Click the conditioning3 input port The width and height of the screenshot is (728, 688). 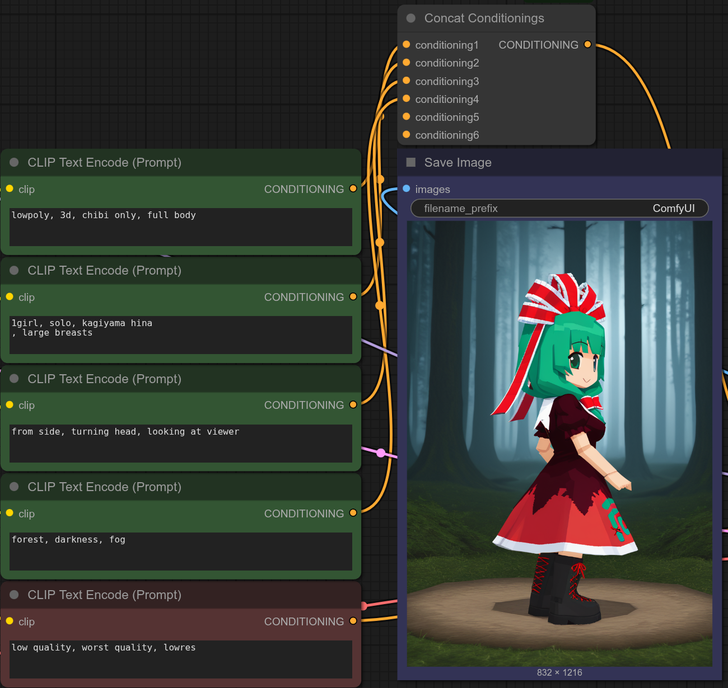pos(407,81)
